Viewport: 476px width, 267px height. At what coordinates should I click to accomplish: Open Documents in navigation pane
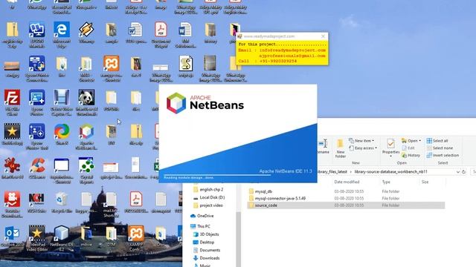210,250
